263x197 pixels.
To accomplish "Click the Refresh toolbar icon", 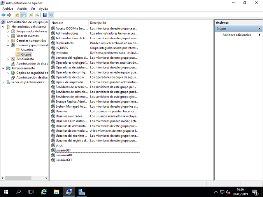I will [31, 15].
